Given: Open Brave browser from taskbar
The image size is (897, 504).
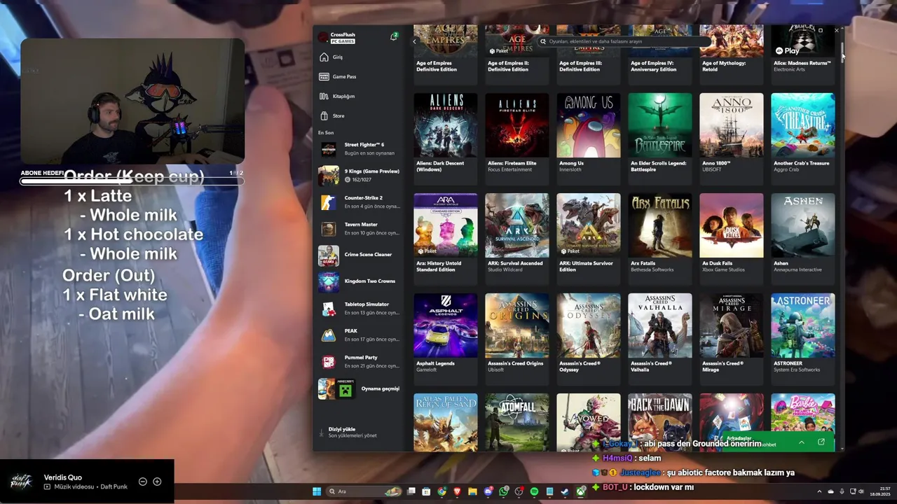Looking at the screenshot, I should click(457, 491).
